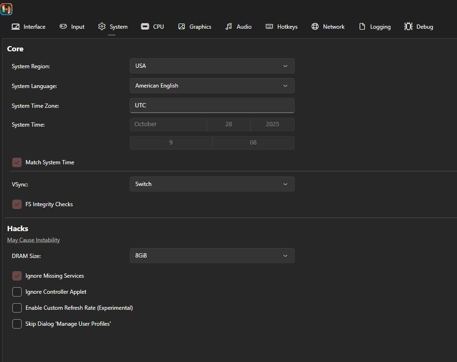Click the Hacks section heading
The height and width of the screenshot is (362, 457).
point(17,229)
